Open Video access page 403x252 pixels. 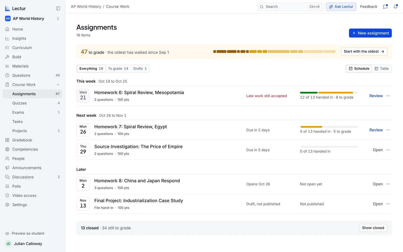[33, 195]
